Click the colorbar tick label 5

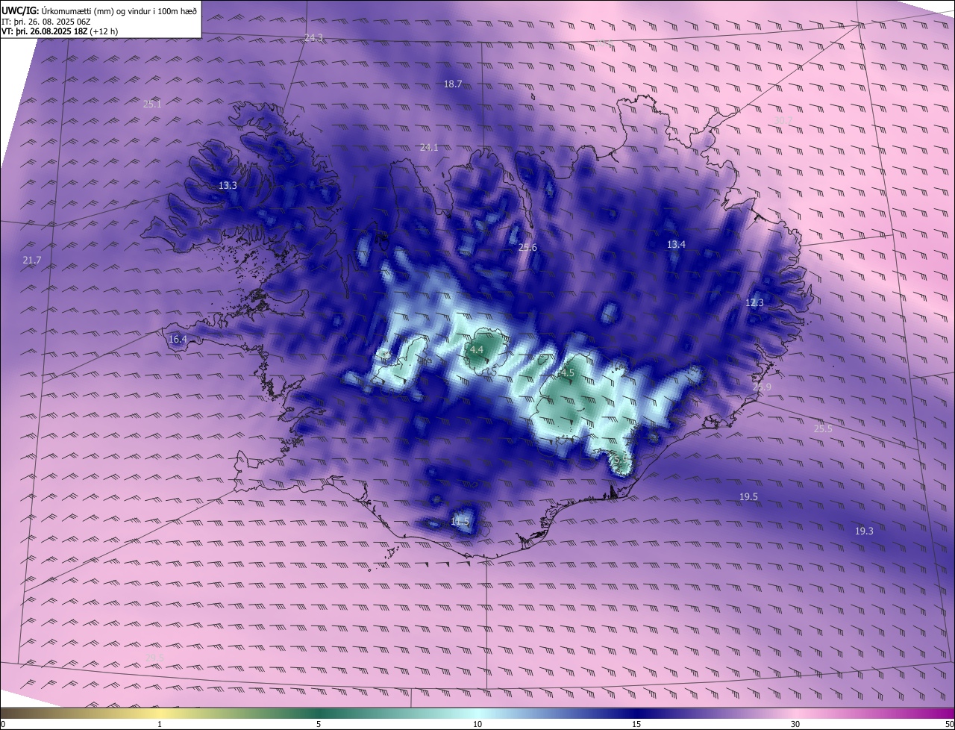319,725
